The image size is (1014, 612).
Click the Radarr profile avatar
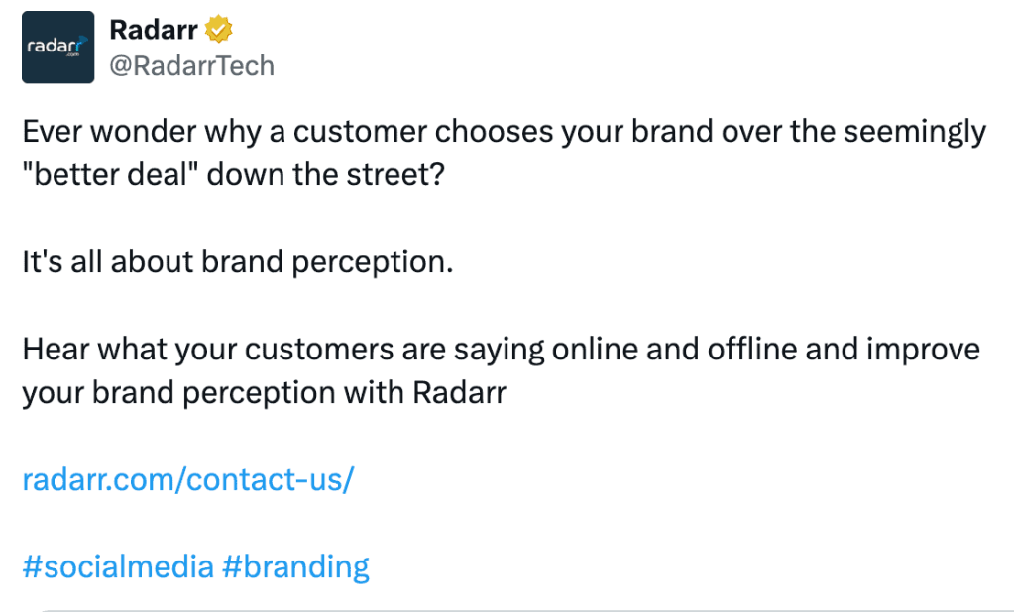pyautogui.click(x=58, y=47)
